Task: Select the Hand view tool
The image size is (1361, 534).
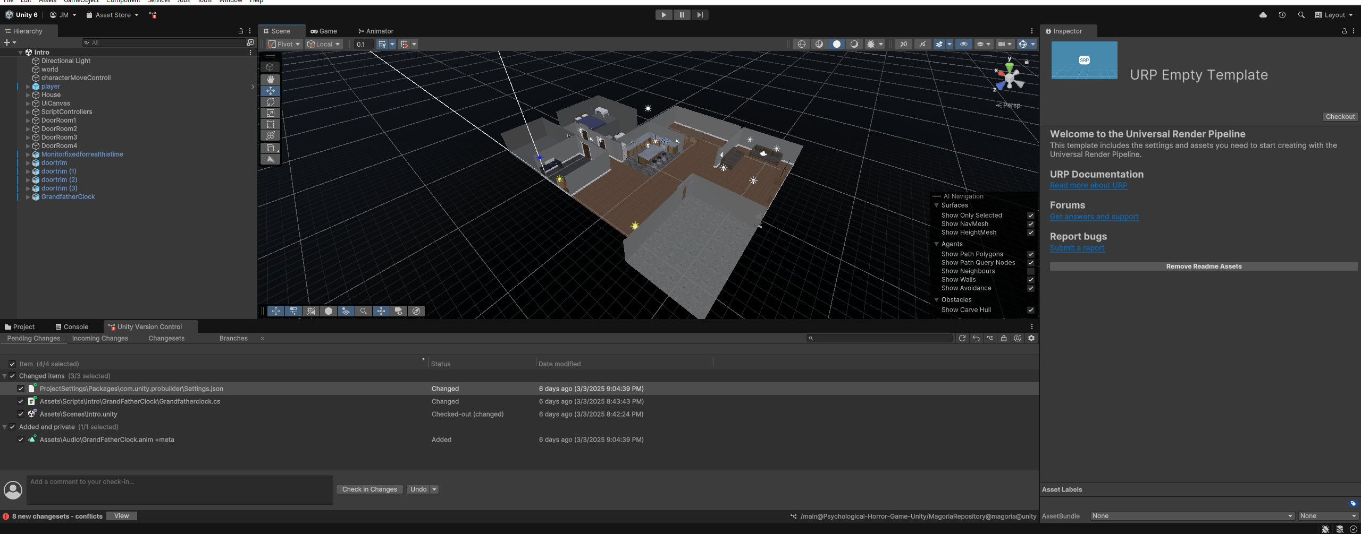Action: (x=270, y=79)
